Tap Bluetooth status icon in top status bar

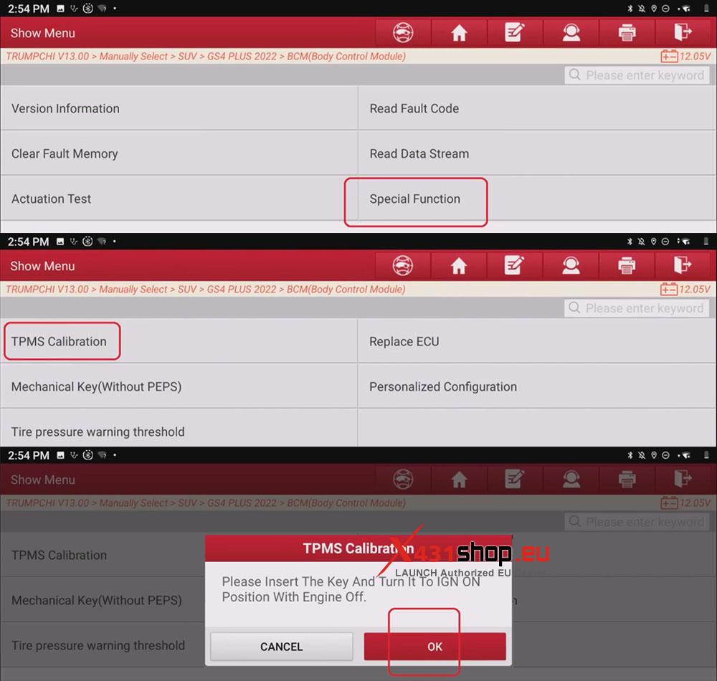(x=630, y=8)
